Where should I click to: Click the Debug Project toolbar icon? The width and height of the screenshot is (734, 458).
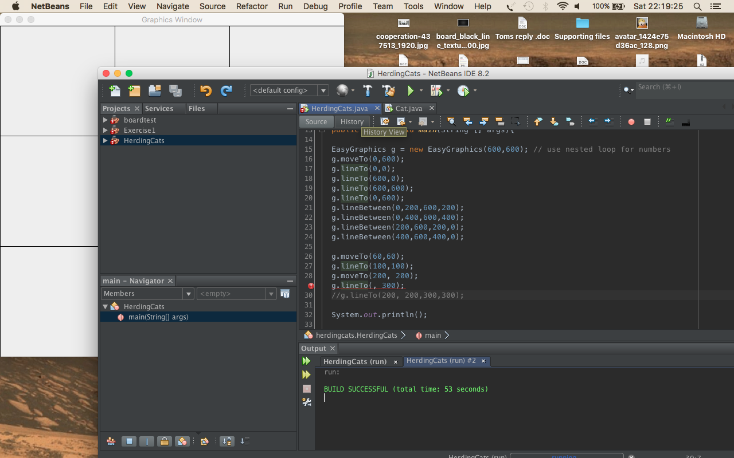coord(436,90)
